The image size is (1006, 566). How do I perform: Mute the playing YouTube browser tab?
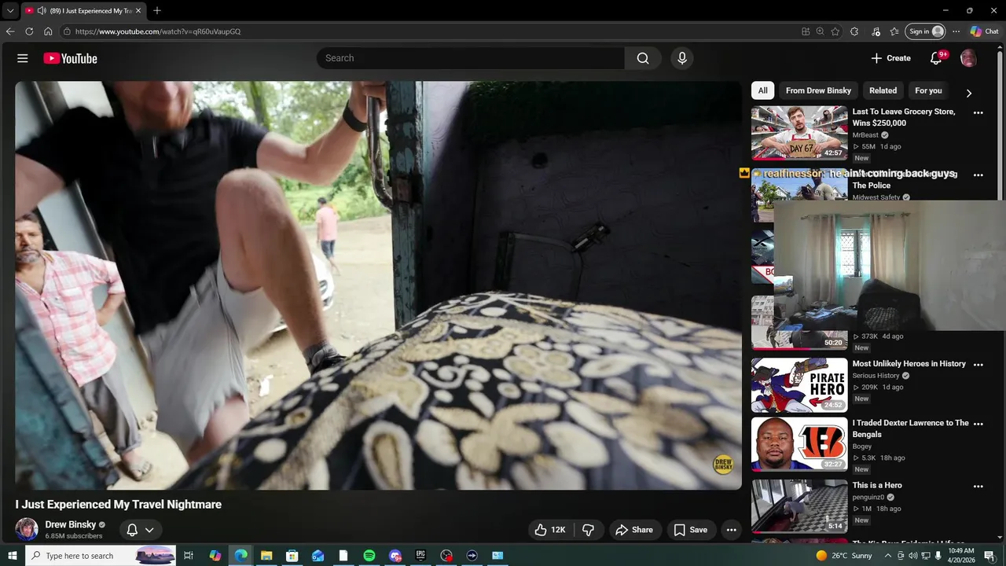(41, 11)
